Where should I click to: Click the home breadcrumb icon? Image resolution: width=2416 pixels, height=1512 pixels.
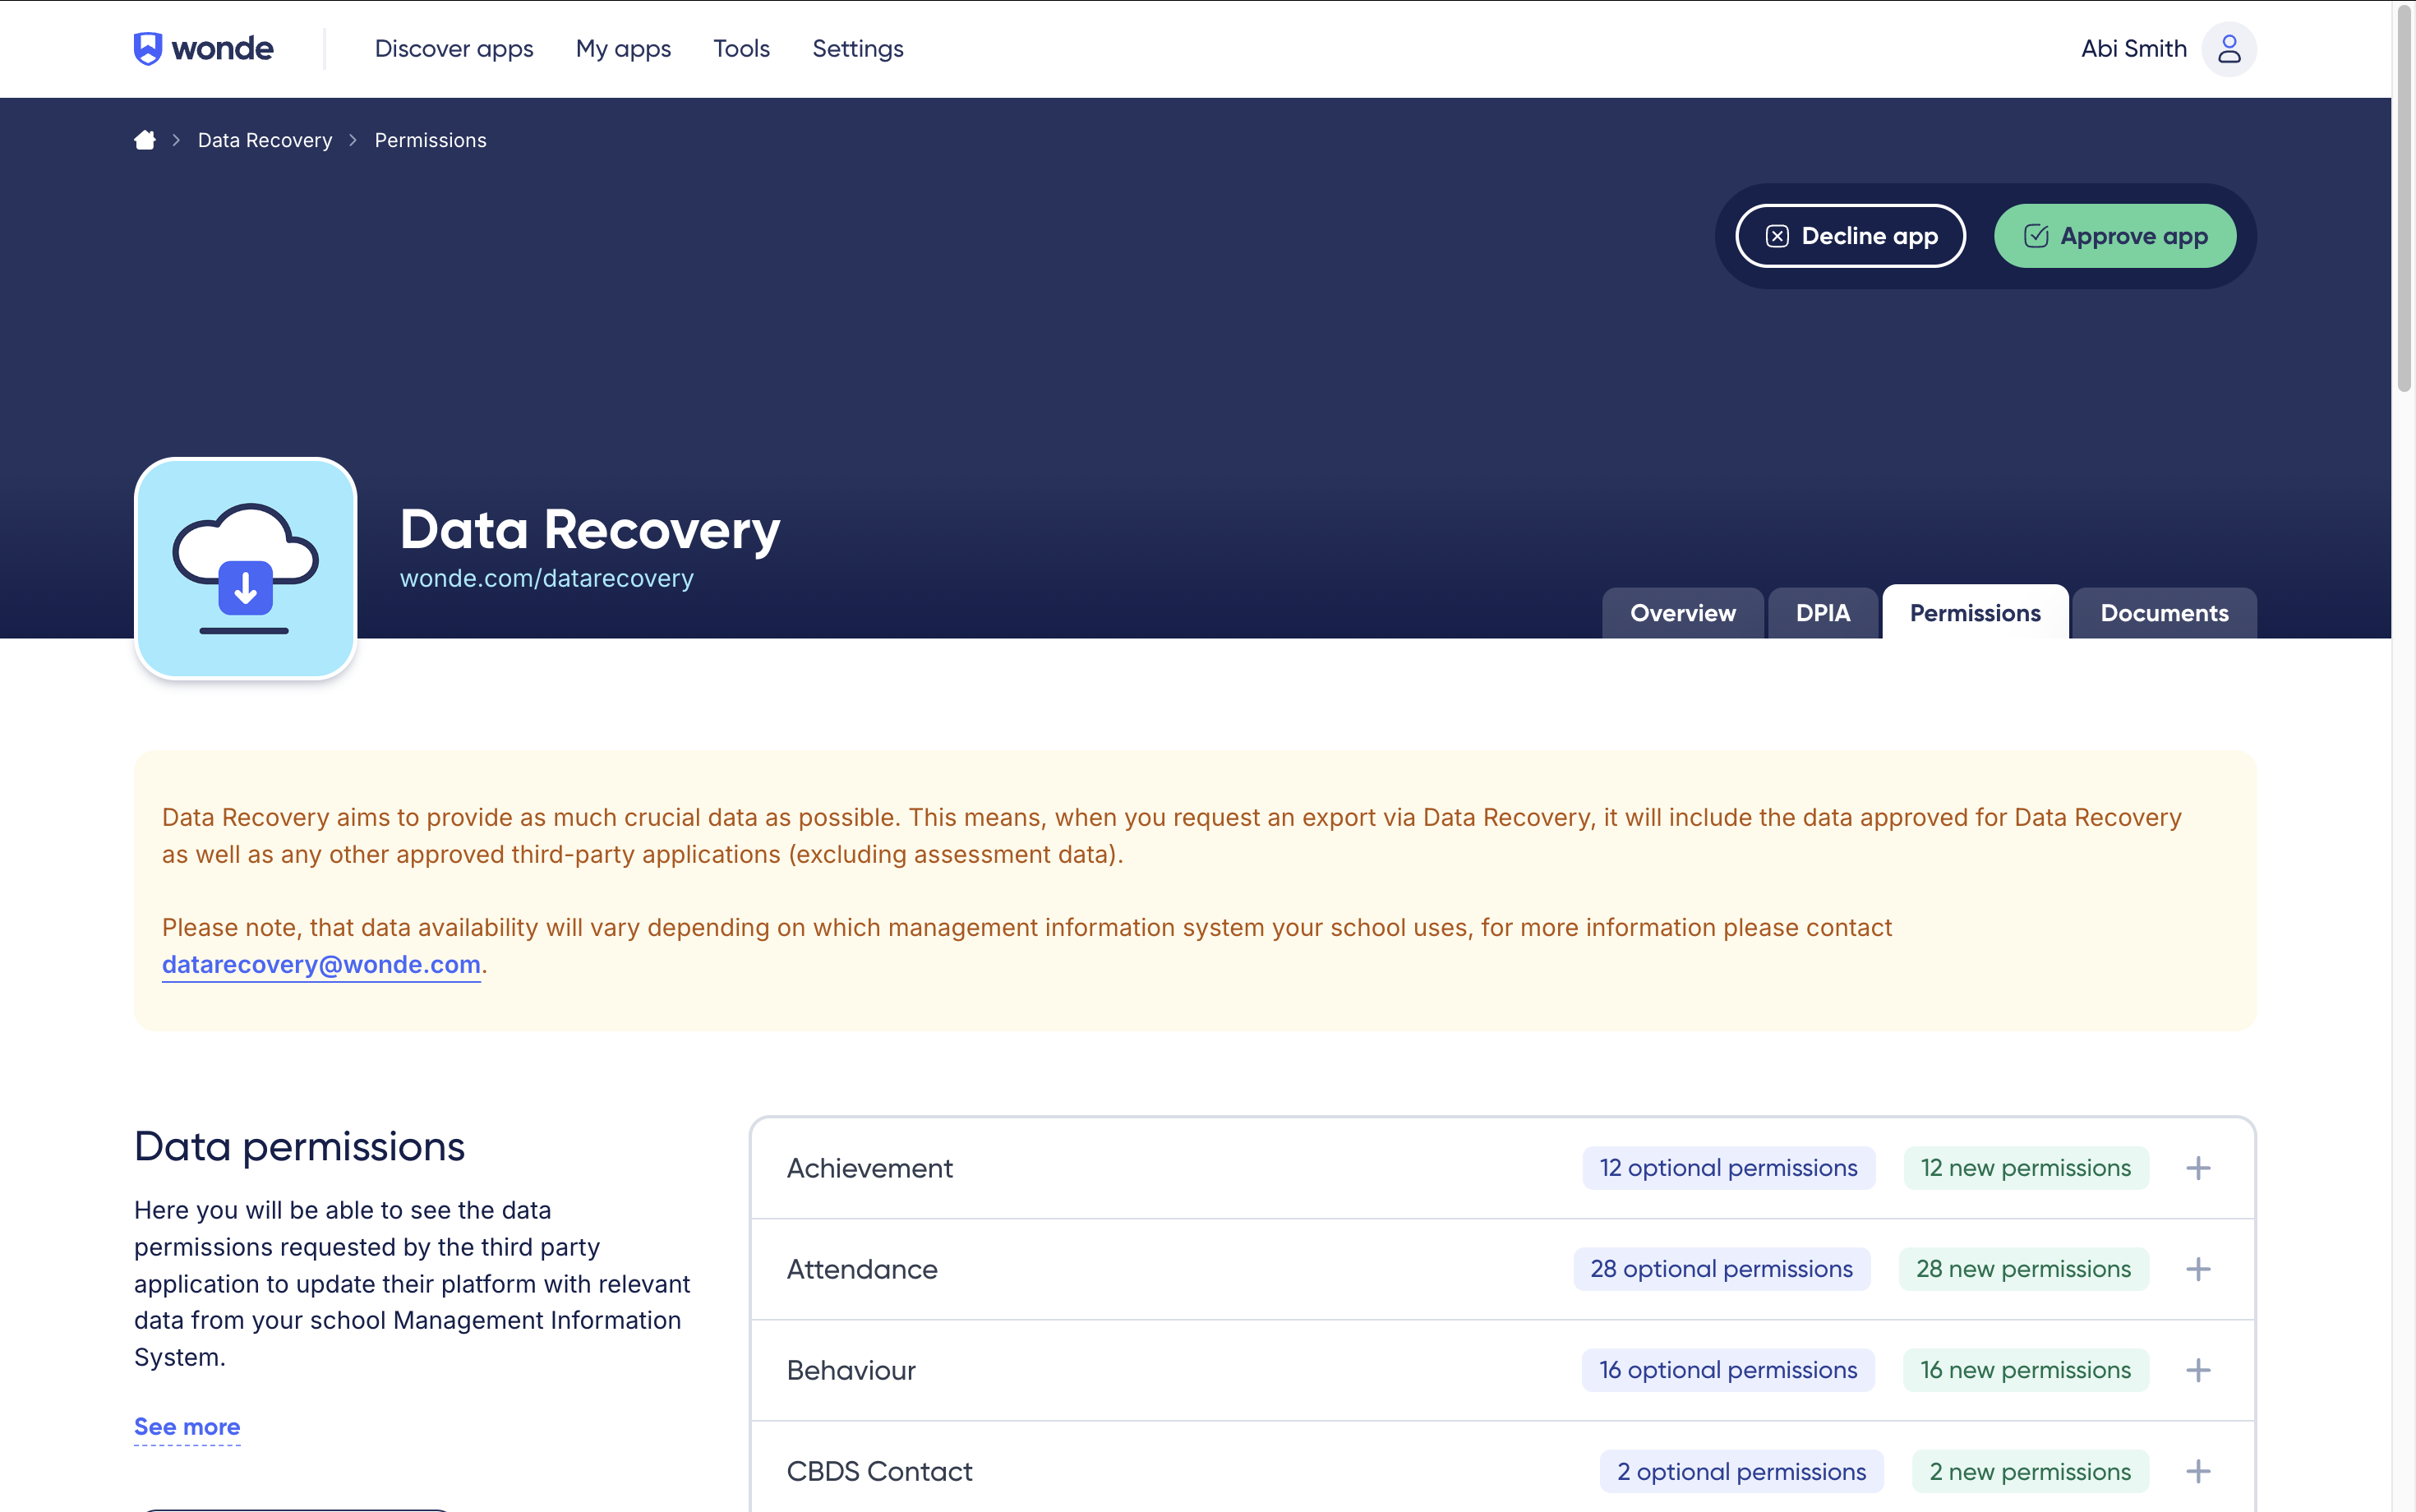pos(145,140)
